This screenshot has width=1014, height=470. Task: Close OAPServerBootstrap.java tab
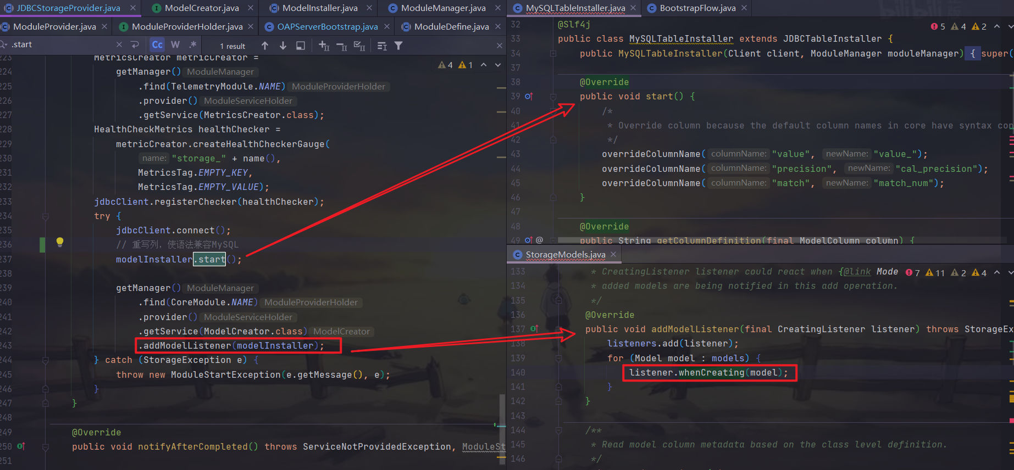pyautogui.click(x=387, y=27)
